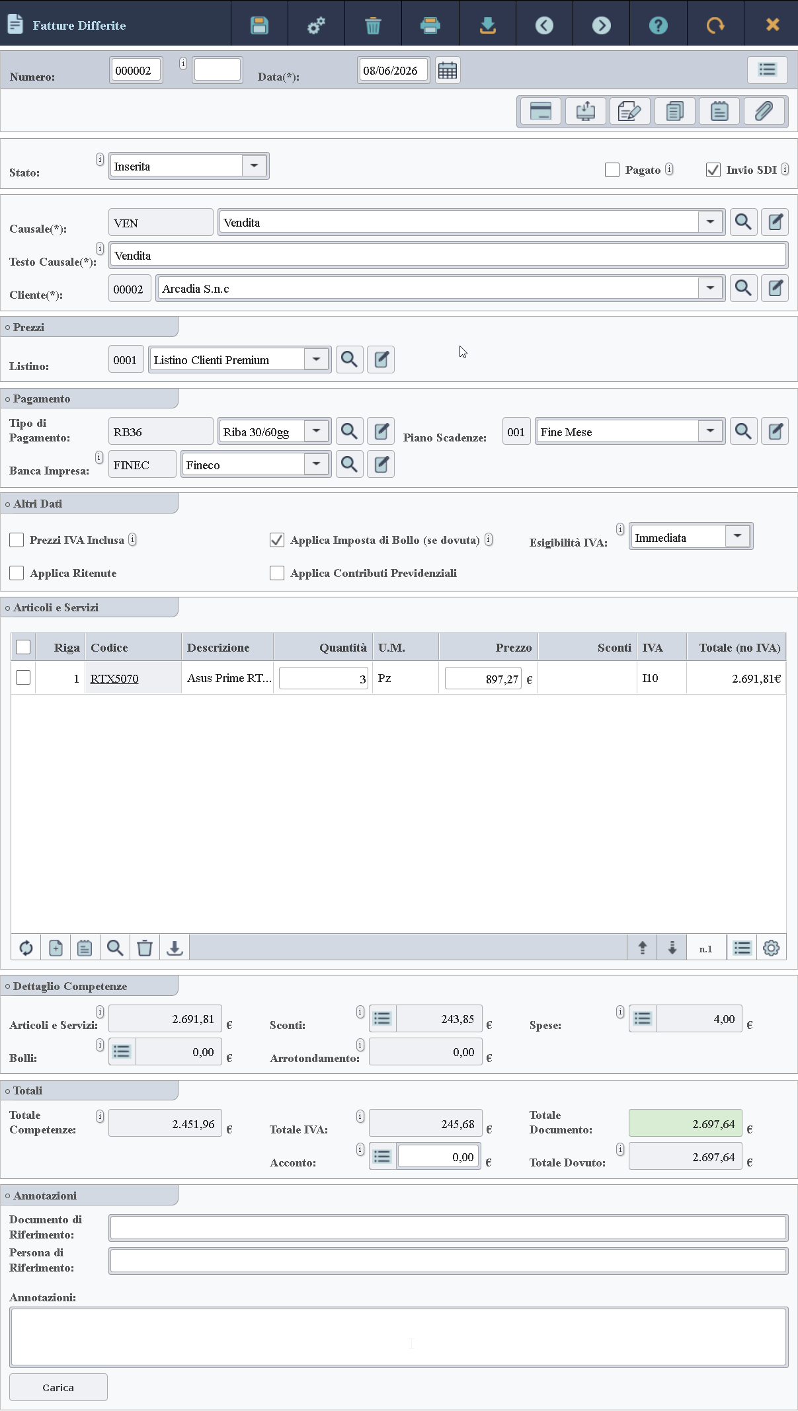The image size is (798, 1411).
Task: Click the Annotazioni text area
Action: pos(399,1336)
